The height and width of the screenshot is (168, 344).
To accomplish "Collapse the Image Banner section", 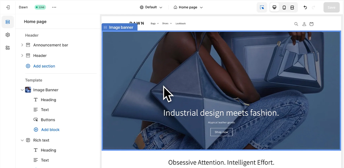I will click(22, 90).
